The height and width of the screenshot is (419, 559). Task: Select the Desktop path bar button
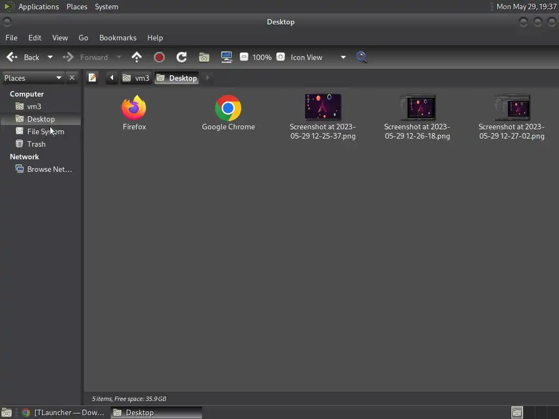pos(177,78)
